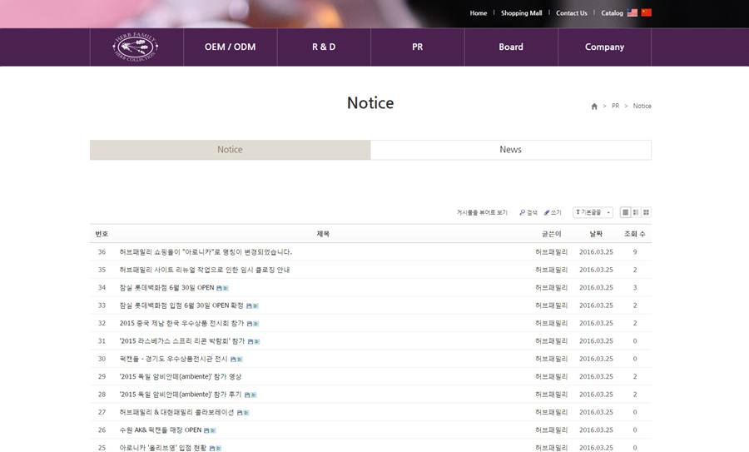Click the US flag catalog icon
This screenshot has height=452, width=749.
632,13
